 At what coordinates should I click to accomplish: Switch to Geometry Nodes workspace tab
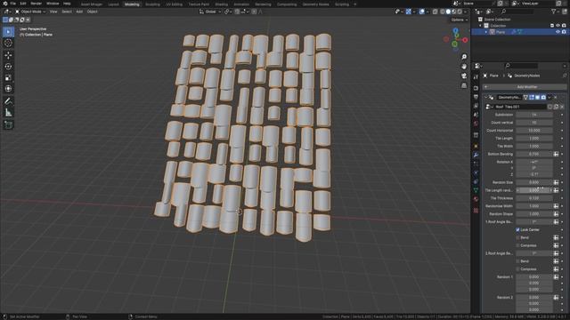coord(315,4)
